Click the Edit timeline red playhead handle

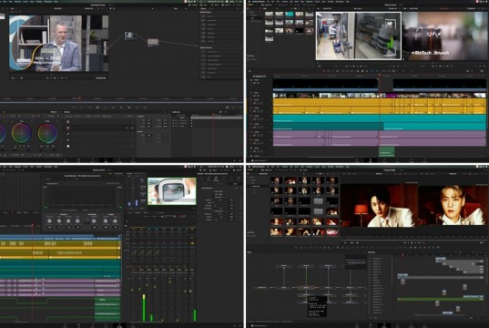(380, 76)
